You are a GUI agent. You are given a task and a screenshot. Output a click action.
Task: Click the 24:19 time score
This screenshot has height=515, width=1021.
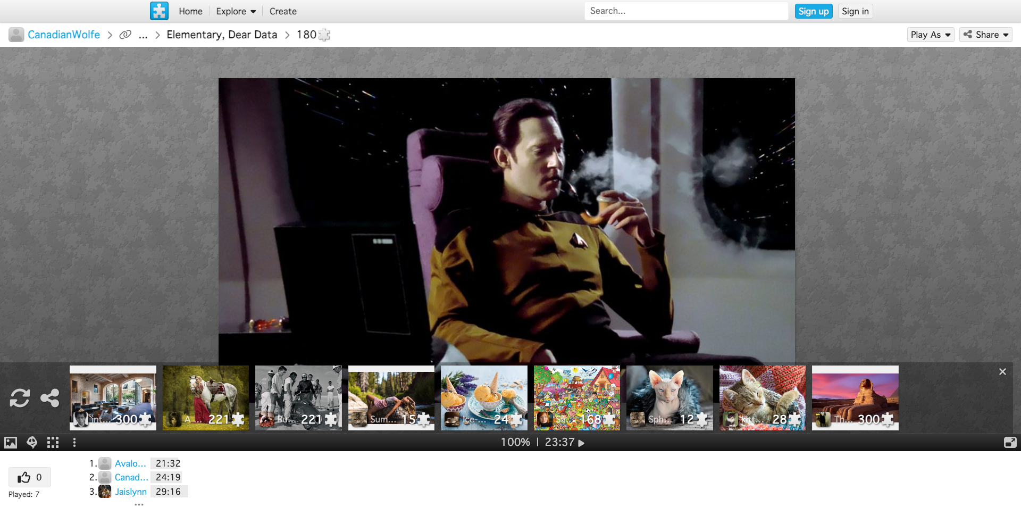pos(168,477)
